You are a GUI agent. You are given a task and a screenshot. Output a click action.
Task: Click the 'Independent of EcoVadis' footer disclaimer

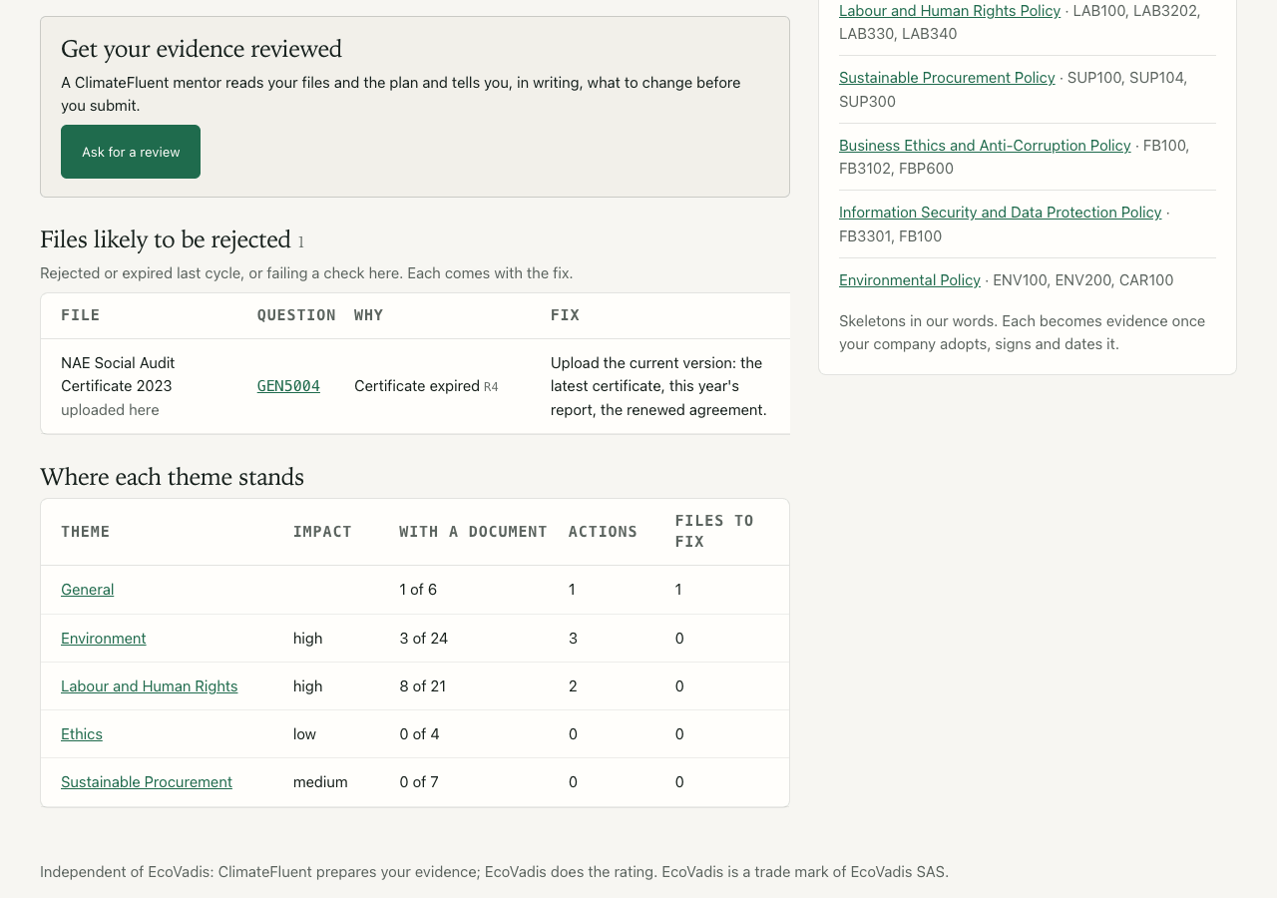494,871
